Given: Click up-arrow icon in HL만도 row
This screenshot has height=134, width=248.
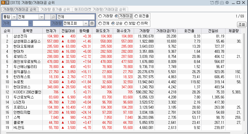Looking at the screenshot, I should tap(63, 128).
